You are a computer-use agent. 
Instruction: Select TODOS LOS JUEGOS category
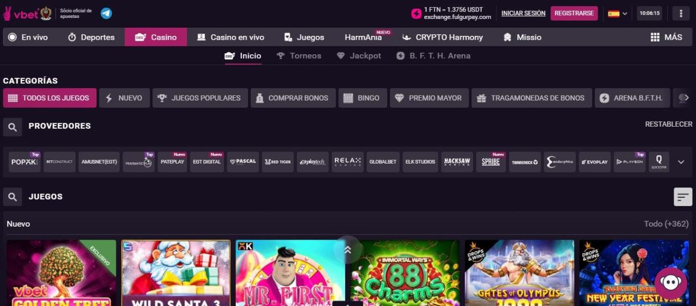49,98
